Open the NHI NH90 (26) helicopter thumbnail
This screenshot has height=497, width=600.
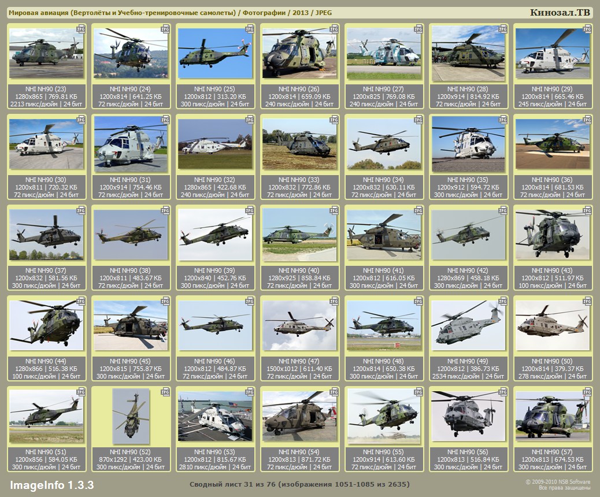[x=299, y=53]
